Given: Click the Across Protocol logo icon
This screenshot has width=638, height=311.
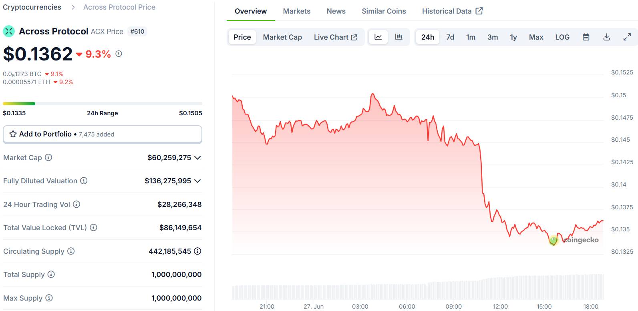Looking at the screenshot, I should (9, 31).
